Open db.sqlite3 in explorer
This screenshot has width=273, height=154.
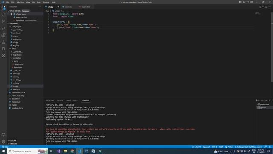click(15, 99)
